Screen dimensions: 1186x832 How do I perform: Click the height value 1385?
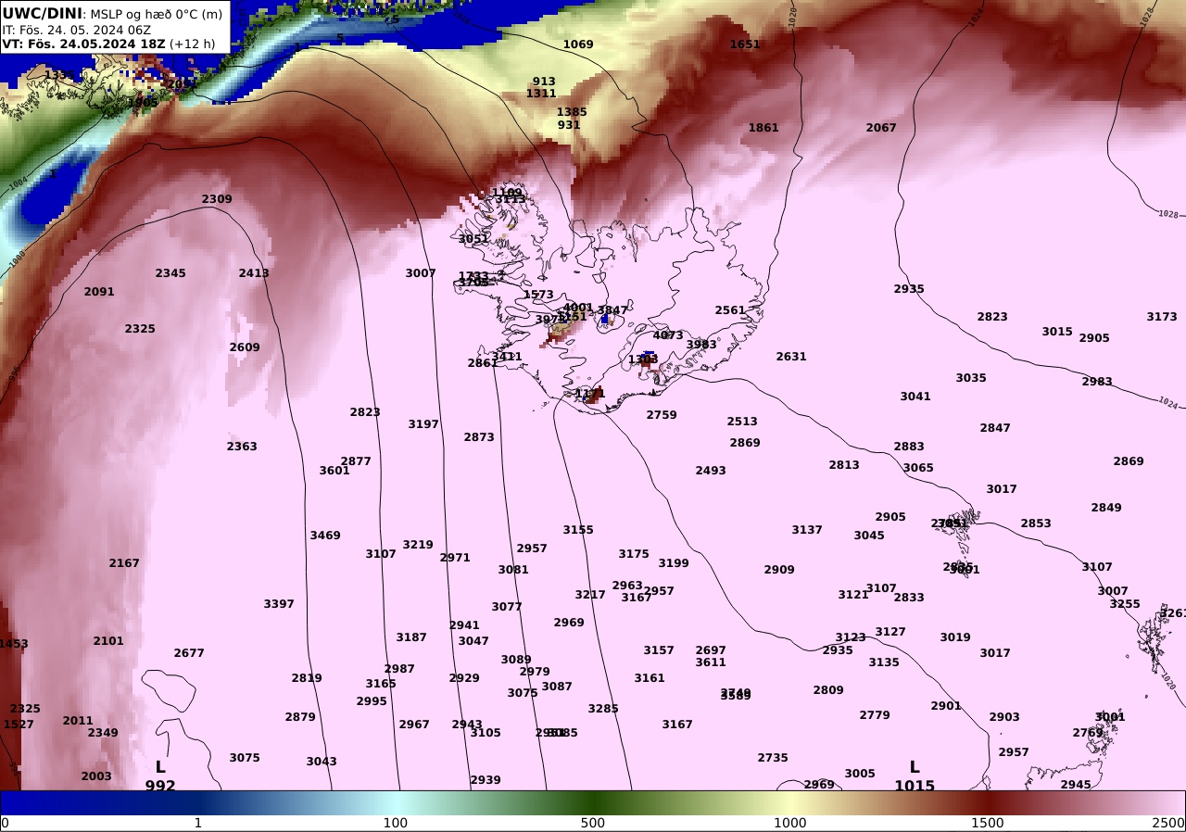pos(572,112)
